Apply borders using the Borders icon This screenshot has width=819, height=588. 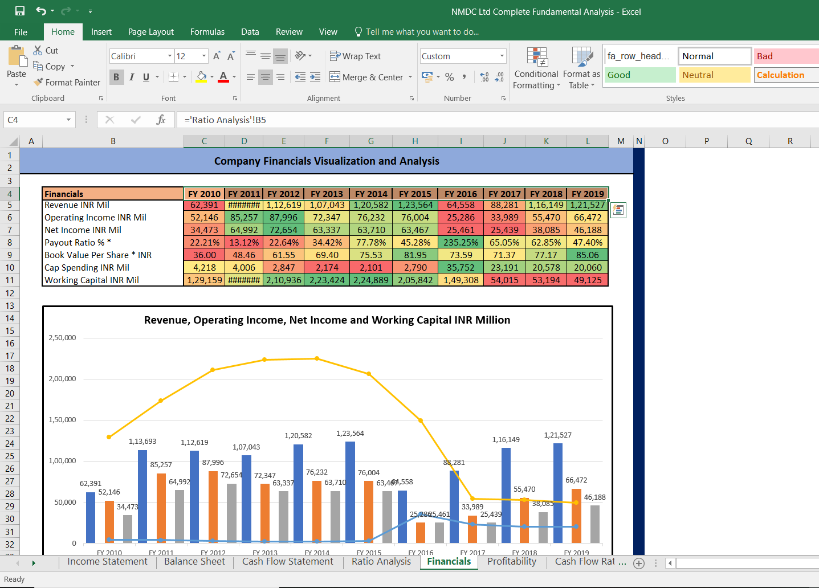coord(174,76)
